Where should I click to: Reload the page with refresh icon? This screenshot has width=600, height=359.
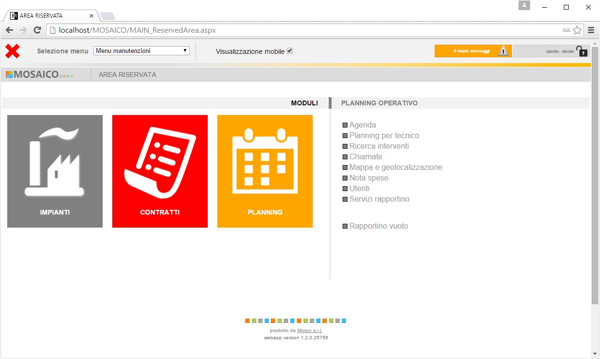point(37,30)
